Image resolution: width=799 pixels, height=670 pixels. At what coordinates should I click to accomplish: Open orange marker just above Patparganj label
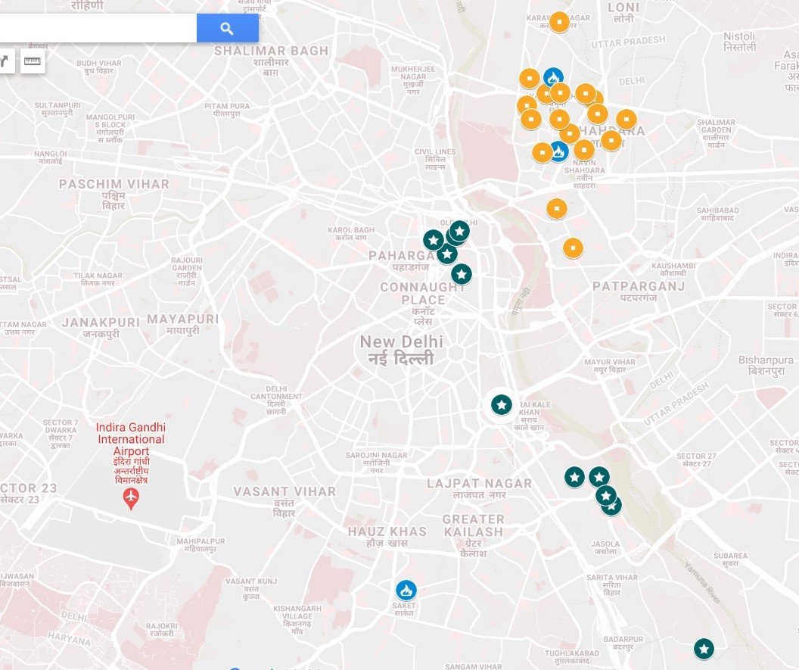(x=573, y=248)
